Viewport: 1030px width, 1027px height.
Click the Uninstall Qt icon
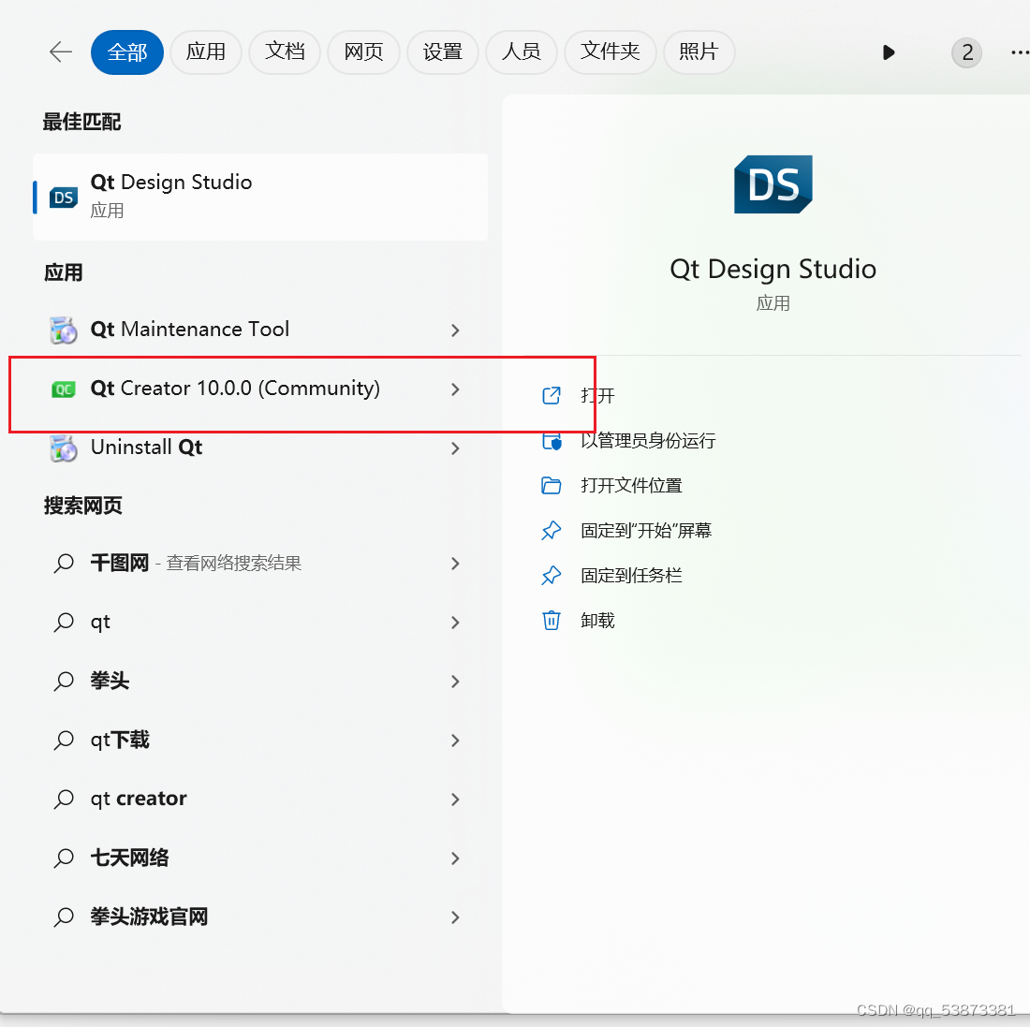63,448
